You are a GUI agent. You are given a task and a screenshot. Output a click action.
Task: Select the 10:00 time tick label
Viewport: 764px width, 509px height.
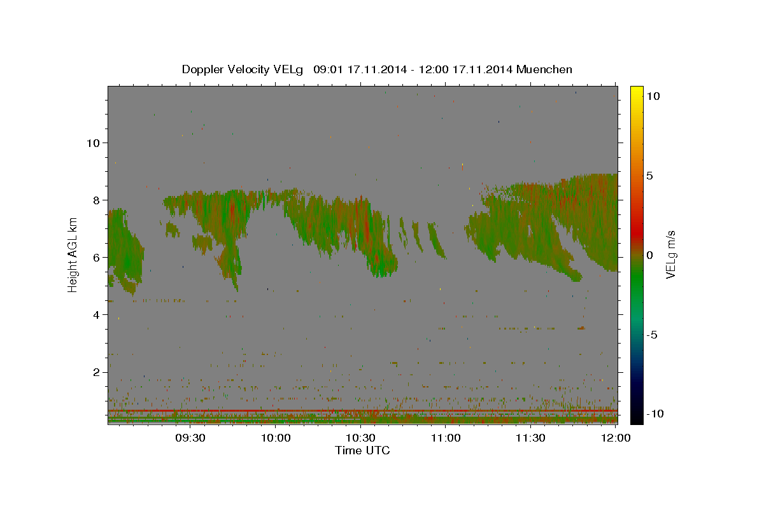click(276, 438)
